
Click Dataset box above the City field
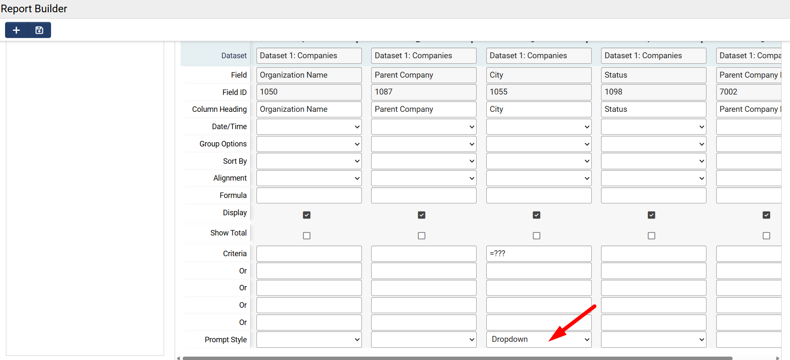click(x=539, y=56)
